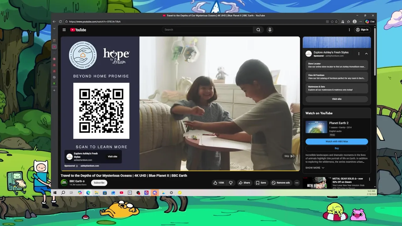Viewport: 402px width, 226px height.
Task: Open Task View on the taskbar
Action: coord(71,193)
